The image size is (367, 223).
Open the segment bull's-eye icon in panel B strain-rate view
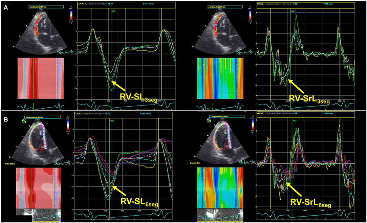coord(209,120)
